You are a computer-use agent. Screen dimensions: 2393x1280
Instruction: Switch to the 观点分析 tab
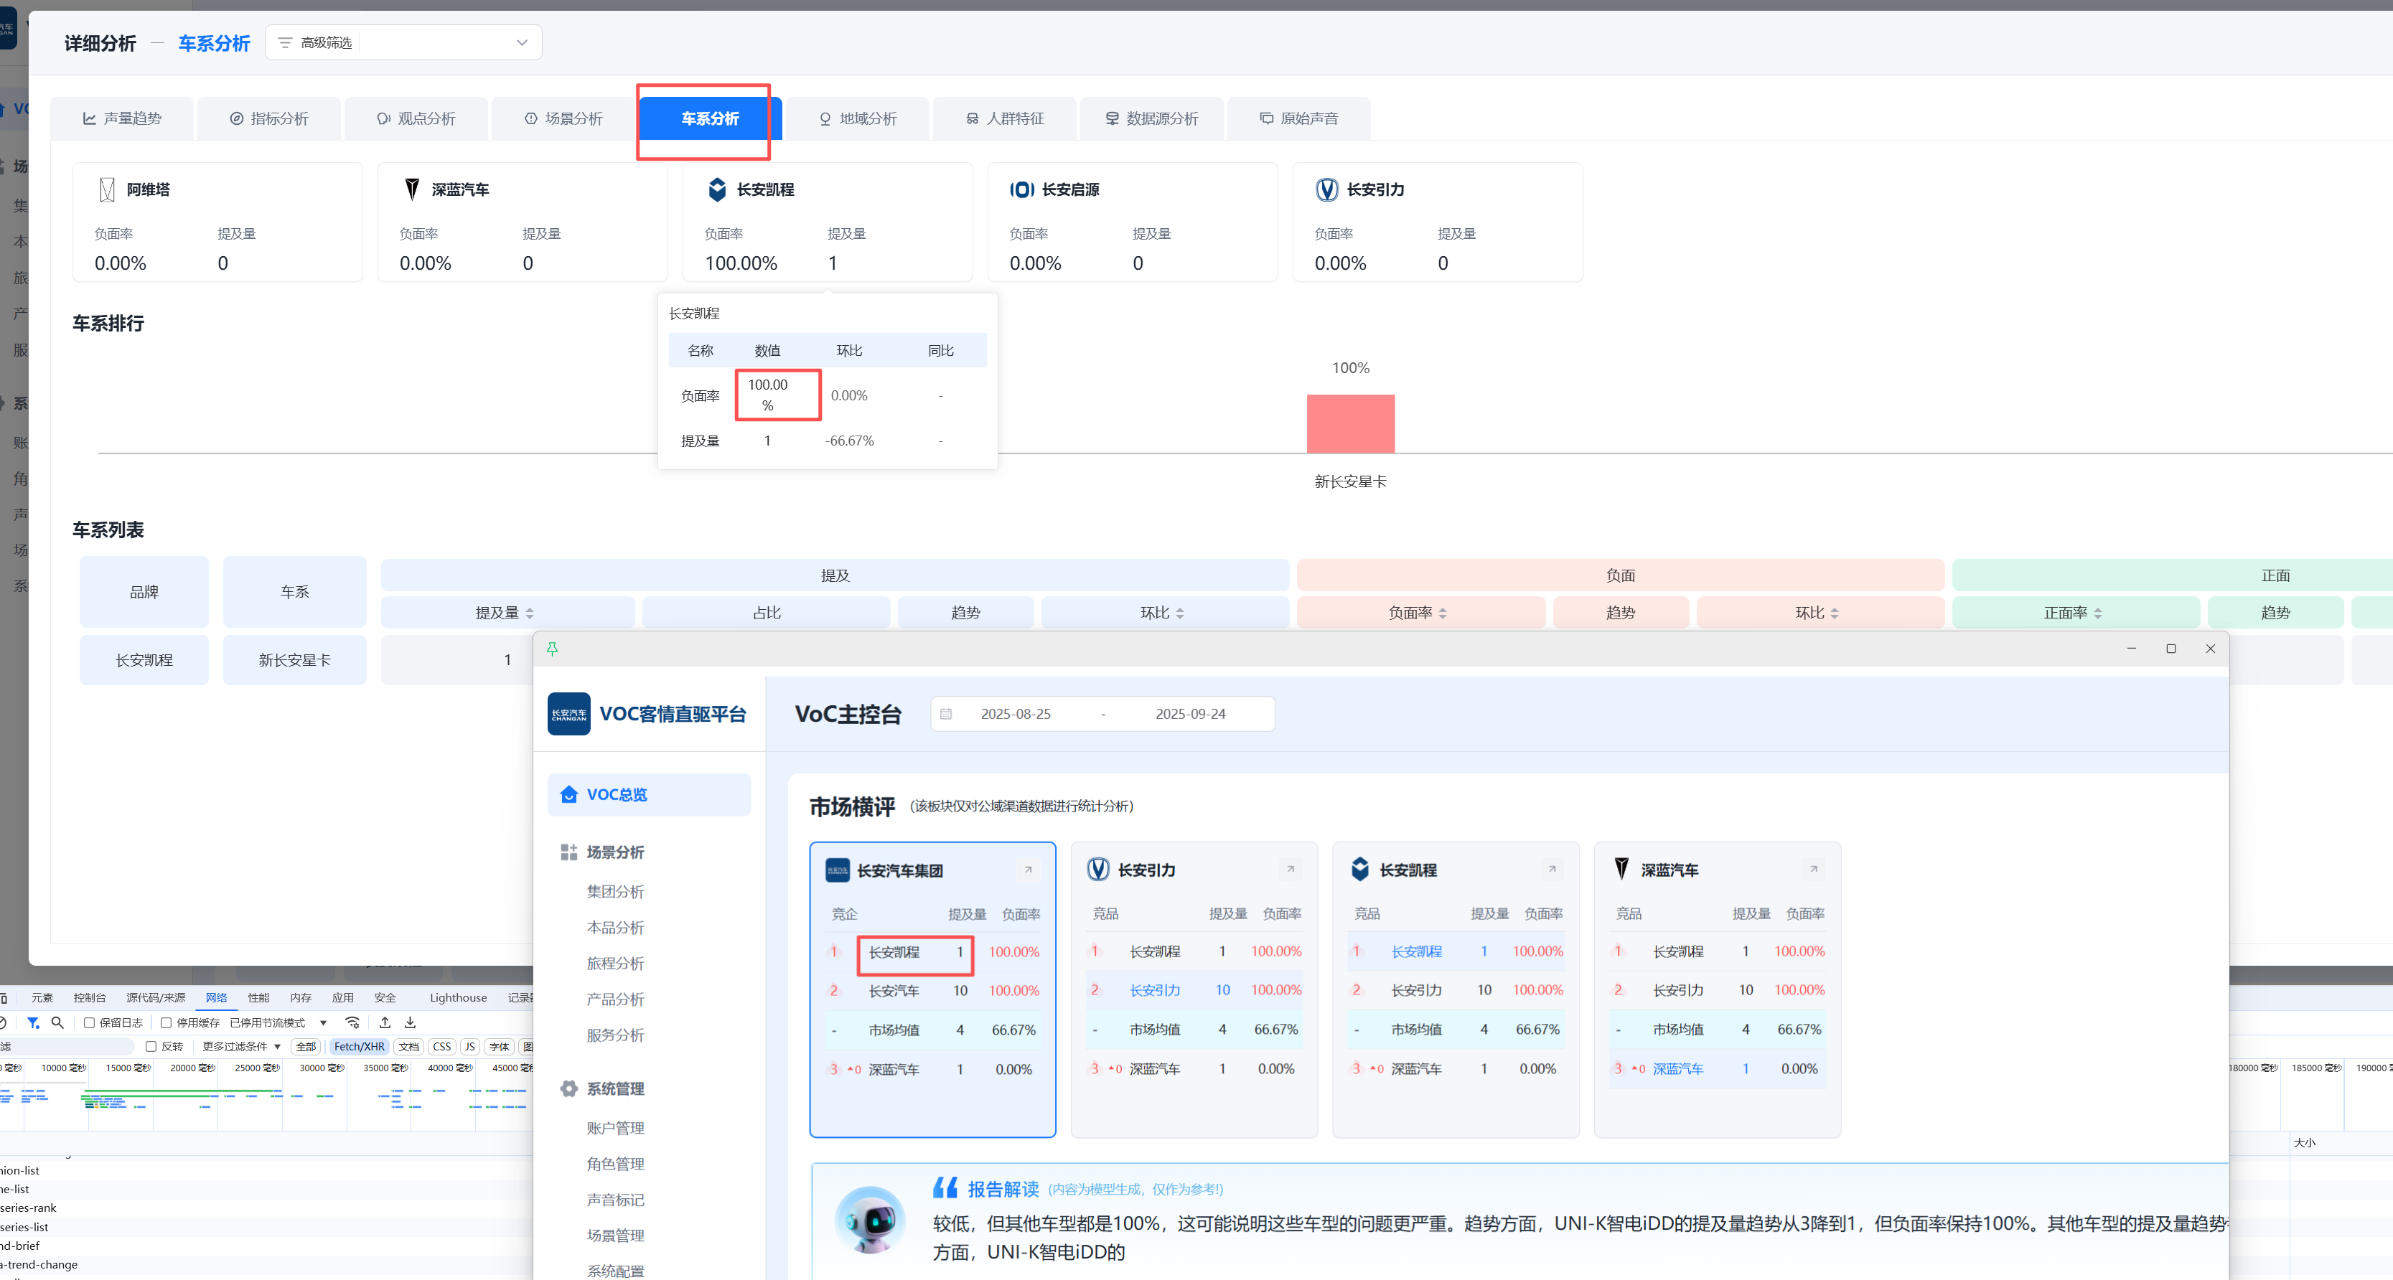[416, 118]
